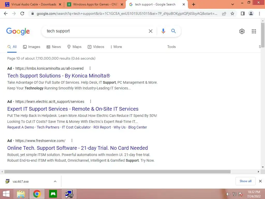Bookmark this page with the star icon

click(x=232, y=13)
